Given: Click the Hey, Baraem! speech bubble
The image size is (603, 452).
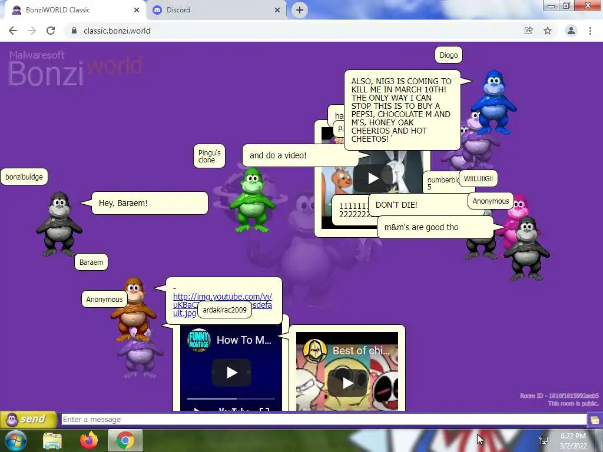Looking at the screenshot, I should pos(150,203).
